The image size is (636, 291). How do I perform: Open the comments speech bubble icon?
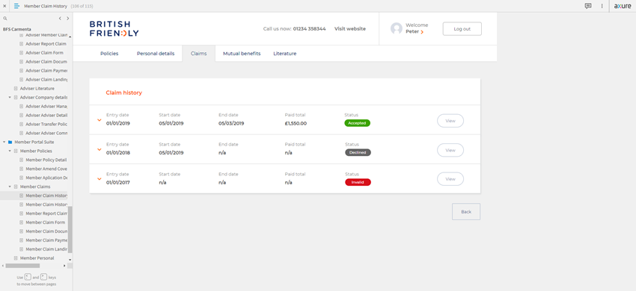point(587,6)
